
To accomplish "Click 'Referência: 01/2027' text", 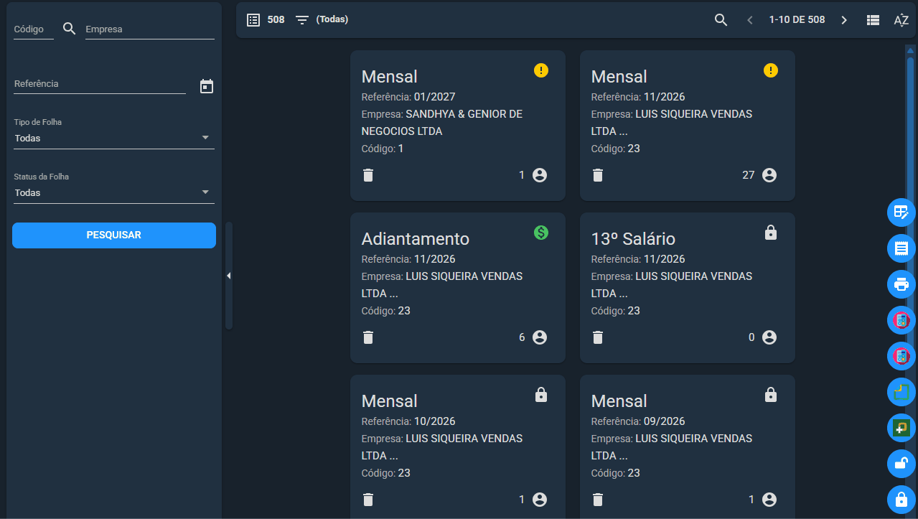I will (408, 97).
